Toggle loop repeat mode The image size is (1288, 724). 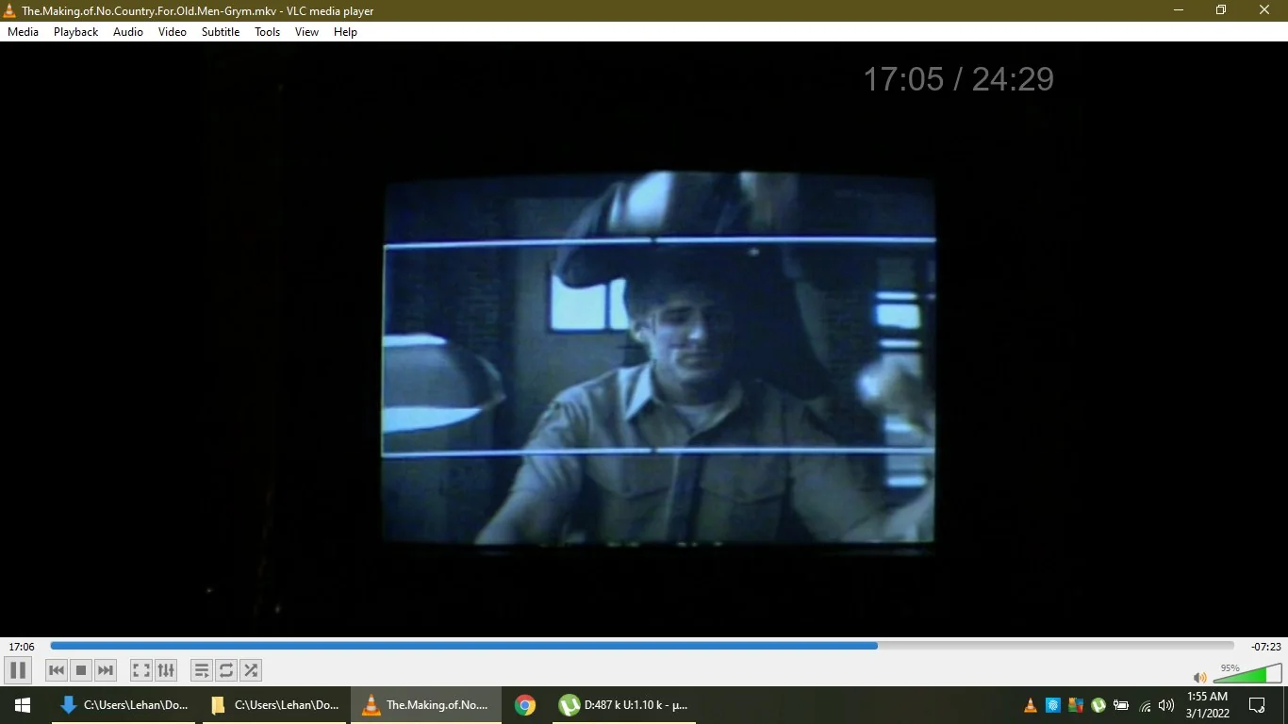coord(226,670)
